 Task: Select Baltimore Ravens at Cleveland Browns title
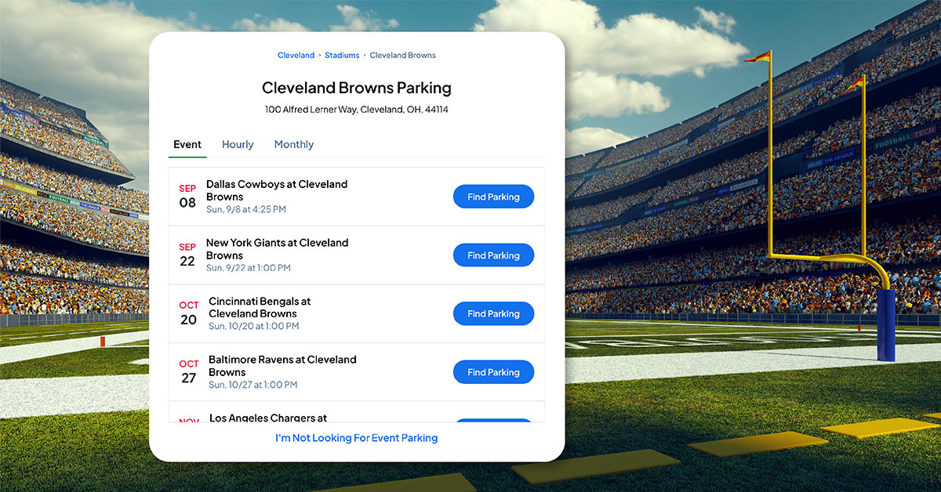tap(282, 366)
